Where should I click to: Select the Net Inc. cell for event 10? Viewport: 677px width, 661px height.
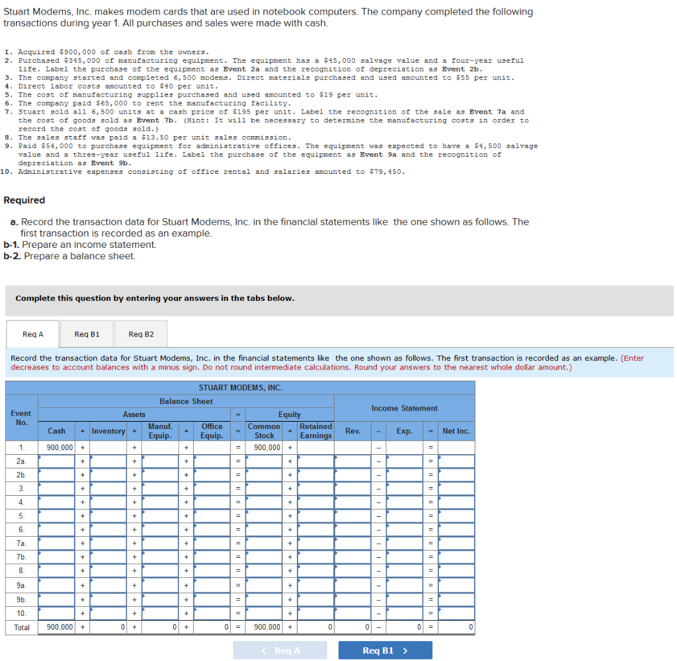click(456, 613)
